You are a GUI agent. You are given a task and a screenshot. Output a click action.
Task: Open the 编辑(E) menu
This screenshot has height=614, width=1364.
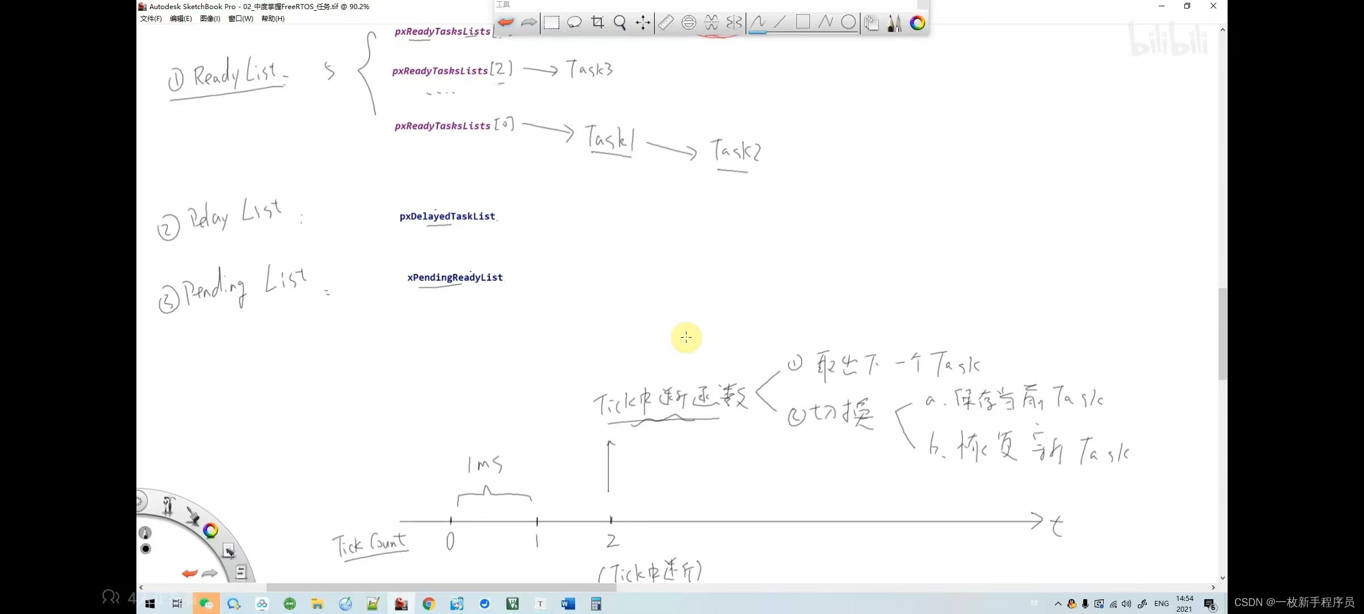click(x=181, y=19)
